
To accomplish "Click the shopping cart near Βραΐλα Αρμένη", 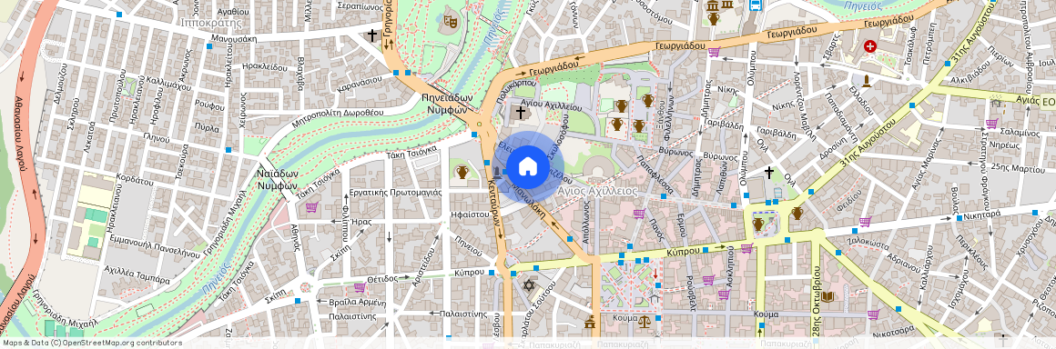I will click(360, 287).
